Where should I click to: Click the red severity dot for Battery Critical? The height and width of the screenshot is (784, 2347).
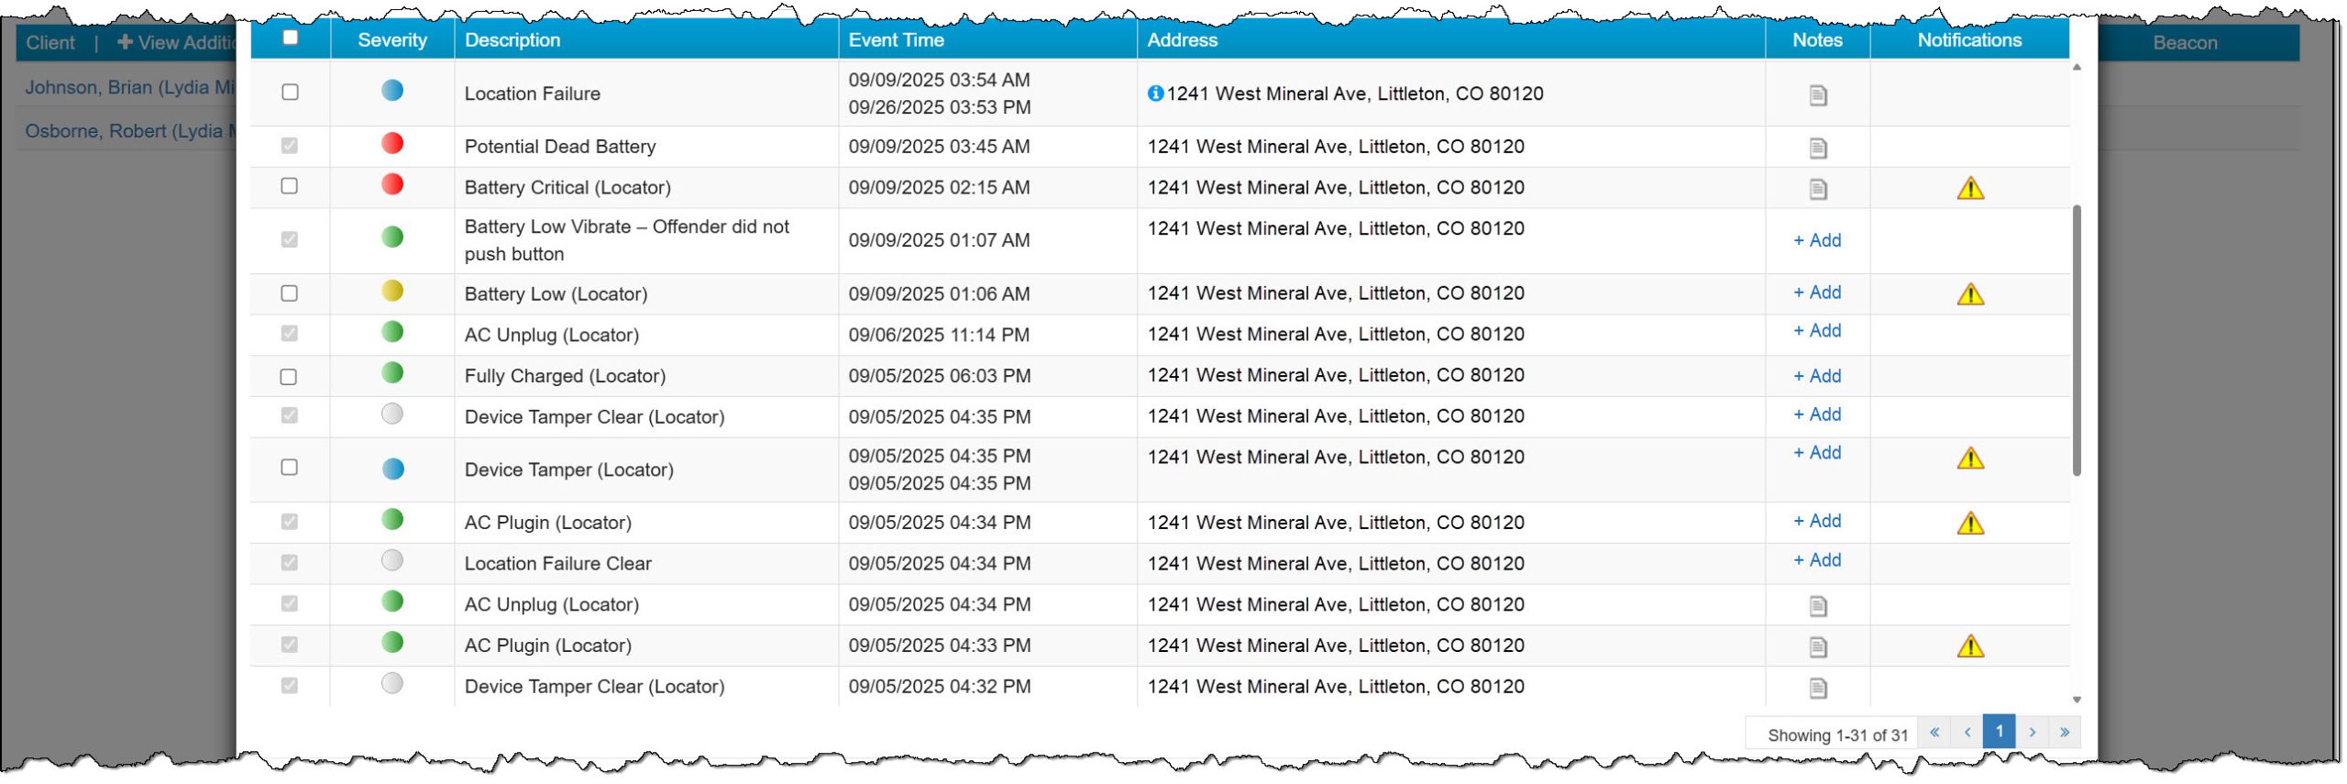point(392,184)
